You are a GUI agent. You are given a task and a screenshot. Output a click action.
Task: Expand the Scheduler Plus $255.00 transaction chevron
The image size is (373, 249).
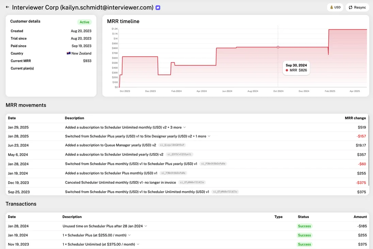(129, 235)
